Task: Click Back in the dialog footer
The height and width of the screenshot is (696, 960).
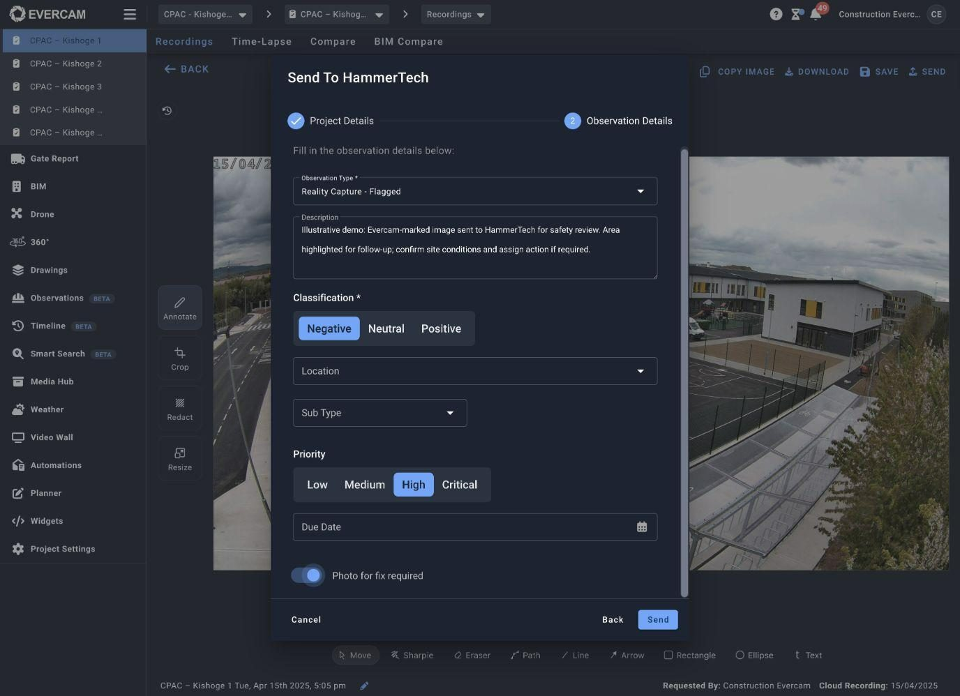Action: [613, 619]
